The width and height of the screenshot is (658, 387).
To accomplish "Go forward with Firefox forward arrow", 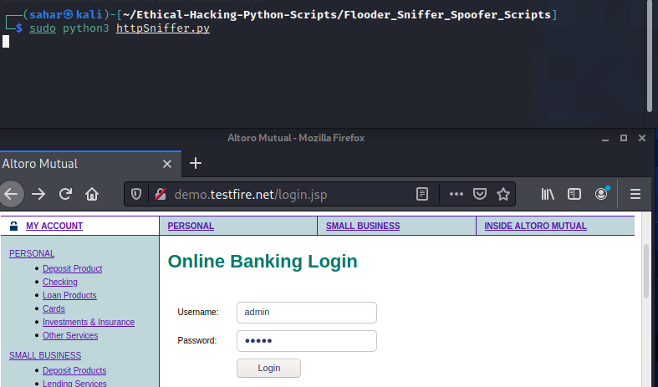I will [x=38, y=194].
